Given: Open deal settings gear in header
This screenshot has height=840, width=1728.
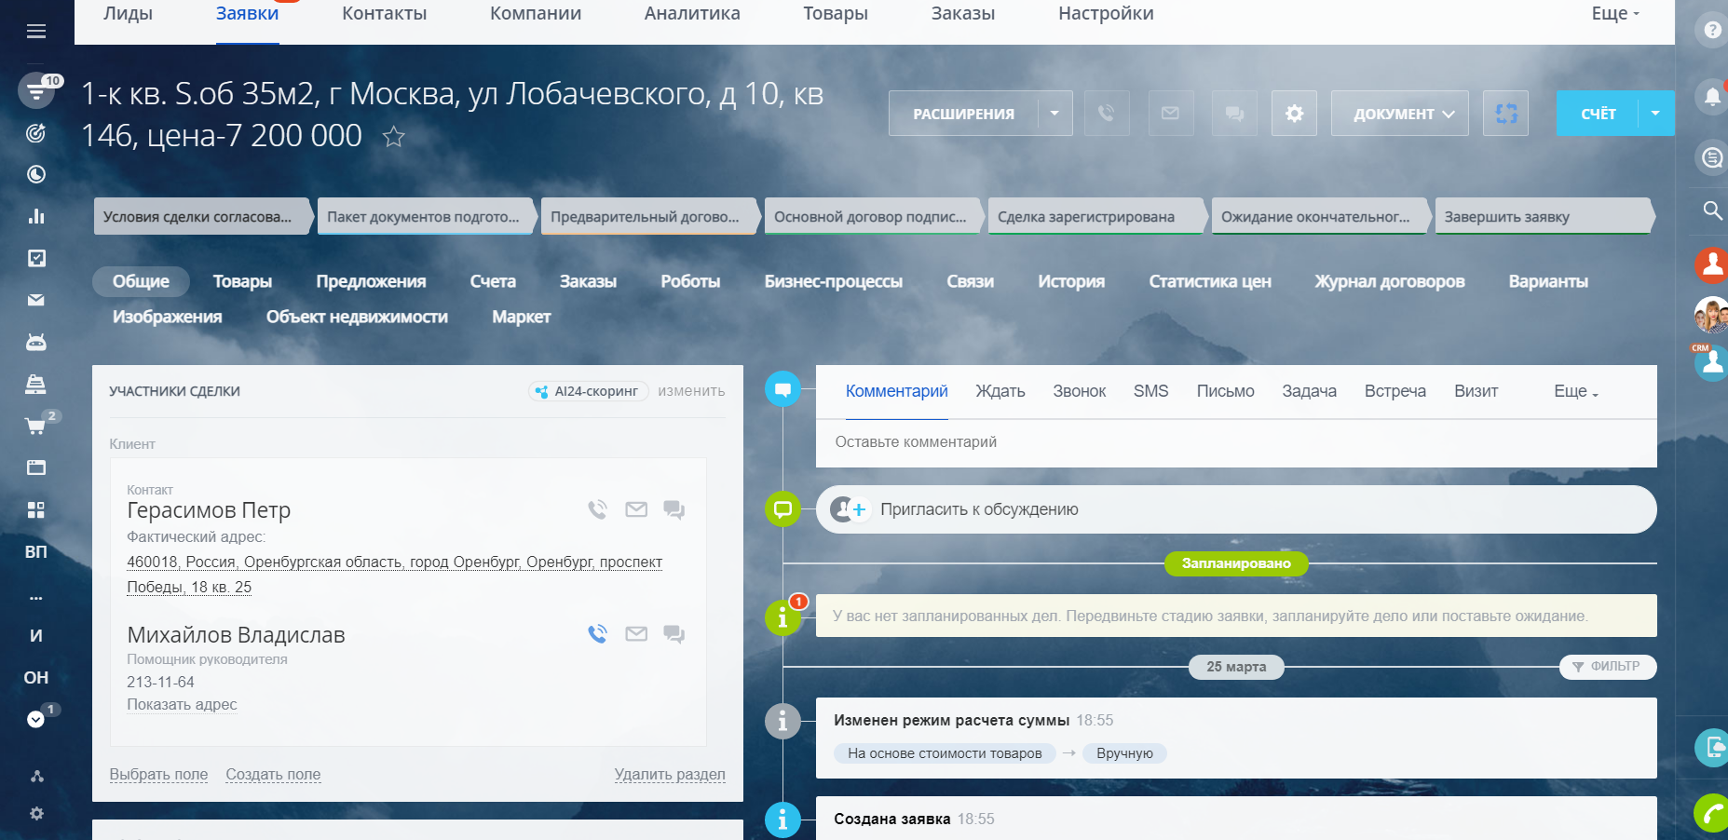Looking at the screenshot, I should (1294, 114).
